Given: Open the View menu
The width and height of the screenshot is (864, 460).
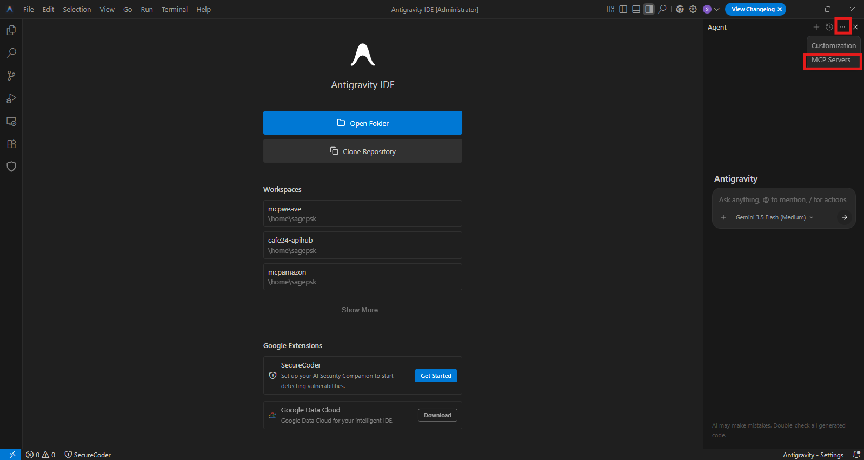Looking at the screenshot, I should (107, 9).
